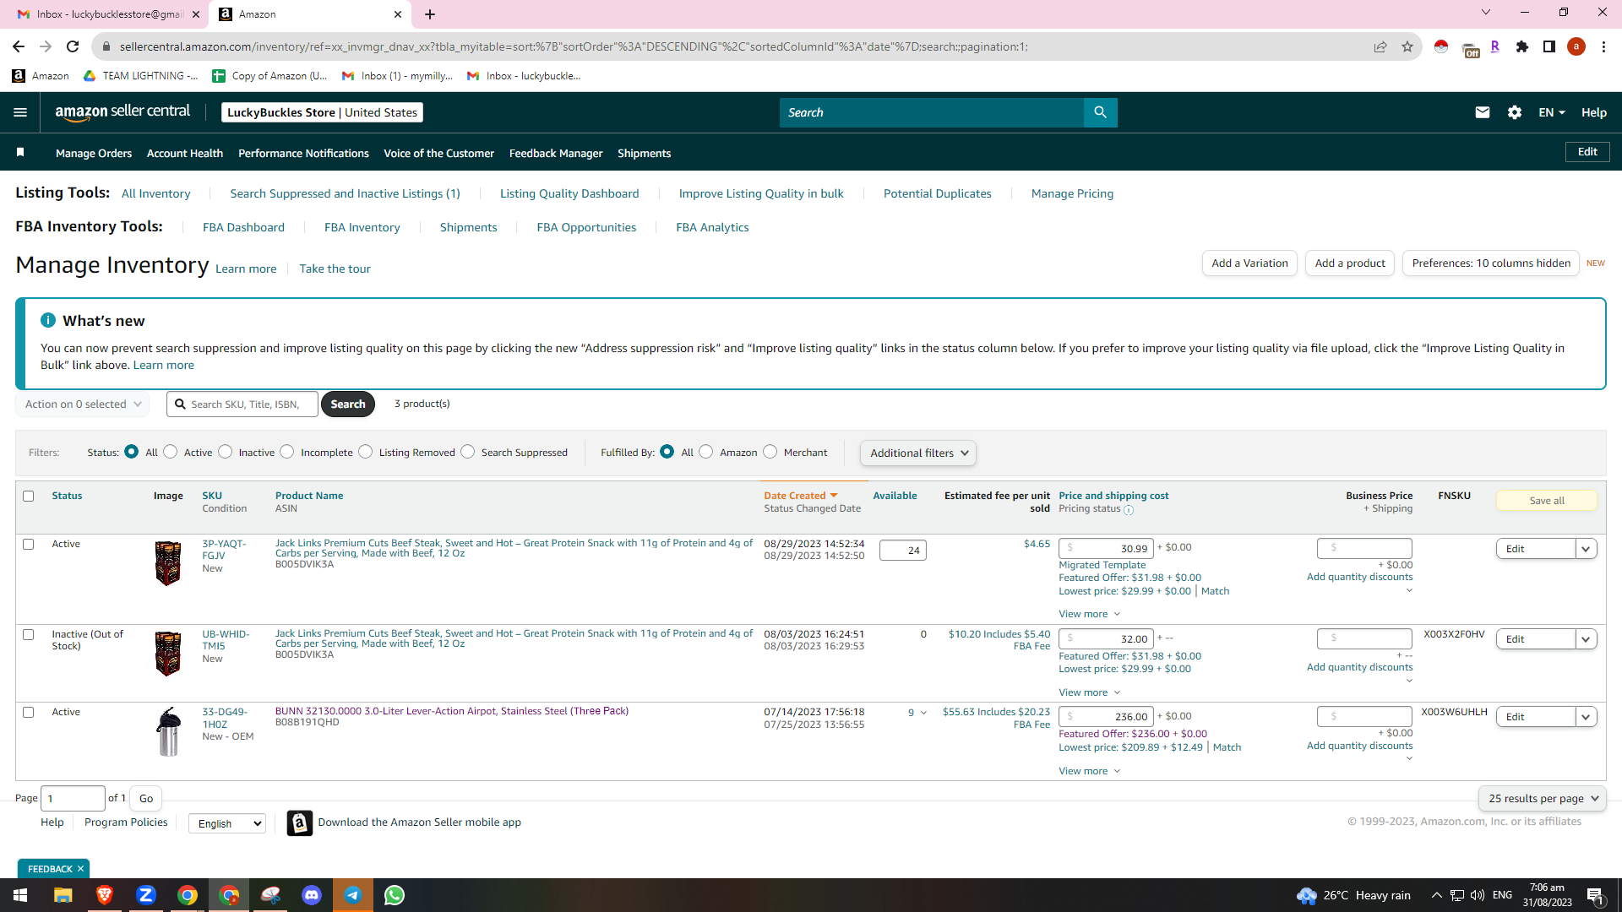Expand Edit dropdown arrow for BUNN Airpot row
1622x912 pixels.
[x=1586, y=717]
